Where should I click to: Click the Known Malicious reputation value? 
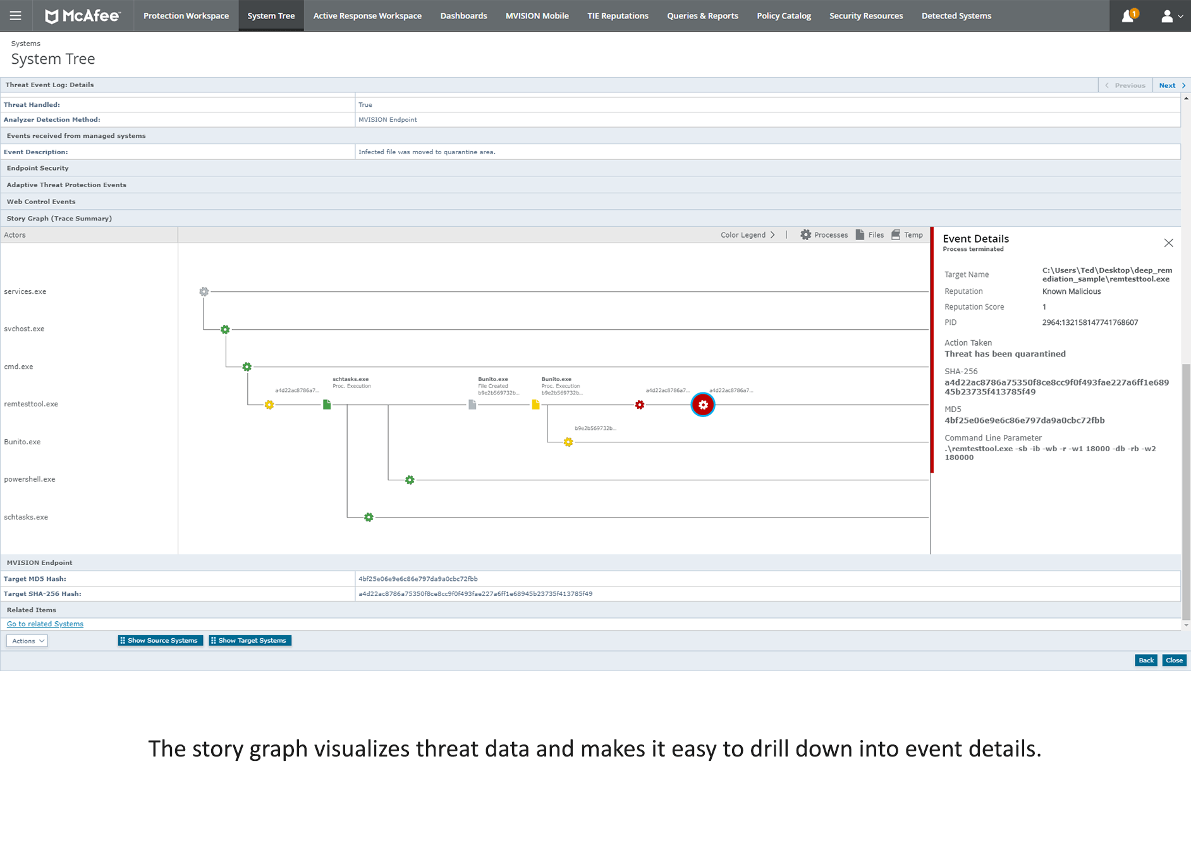(x=1072, y=291)
